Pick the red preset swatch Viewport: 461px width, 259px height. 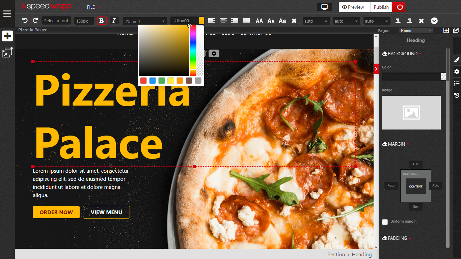(143, 81)
